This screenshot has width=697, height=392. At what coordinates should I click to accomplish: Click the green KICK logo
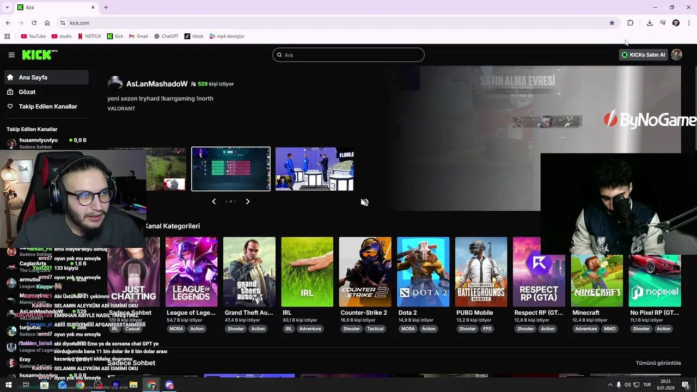pyautogui.click(x=40, y=54)
